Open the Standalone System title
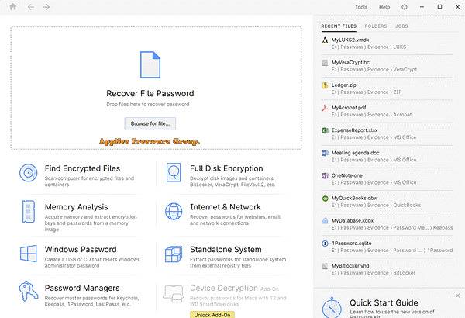The width and height of the screenshot is (465, 318). (226, 250)
